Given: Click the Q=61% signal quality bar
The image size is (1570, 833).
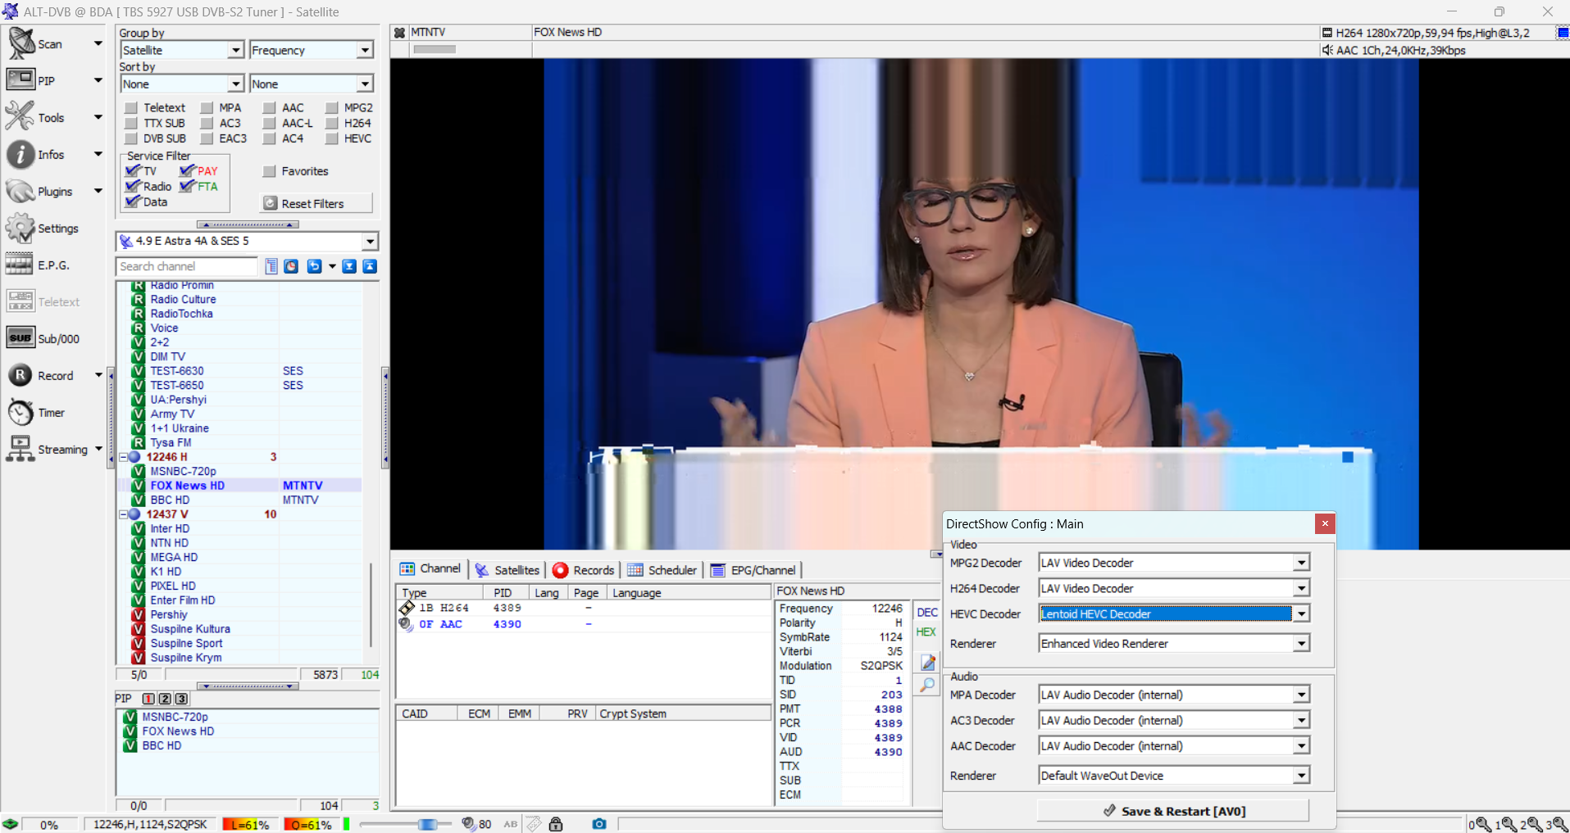Looking at the screenshot, I should click(x=311, y=825).
